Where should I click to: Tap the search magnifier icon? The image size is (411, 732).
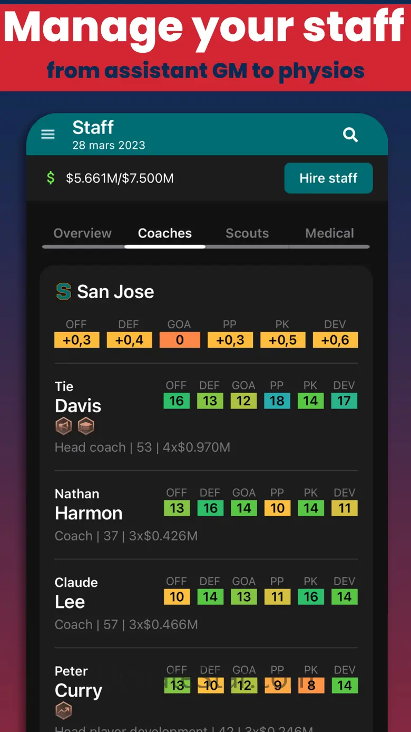point(350,135)
